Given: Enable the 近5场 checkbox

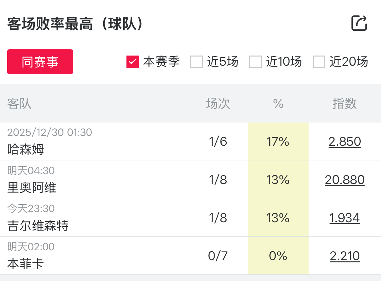Looking at the screenshot, I should click(x=197, y=62).
